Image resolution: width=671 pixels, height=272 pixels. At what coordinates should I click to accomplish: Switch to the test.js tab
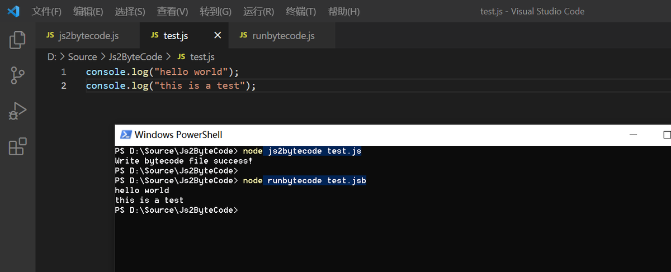(184, 36)
